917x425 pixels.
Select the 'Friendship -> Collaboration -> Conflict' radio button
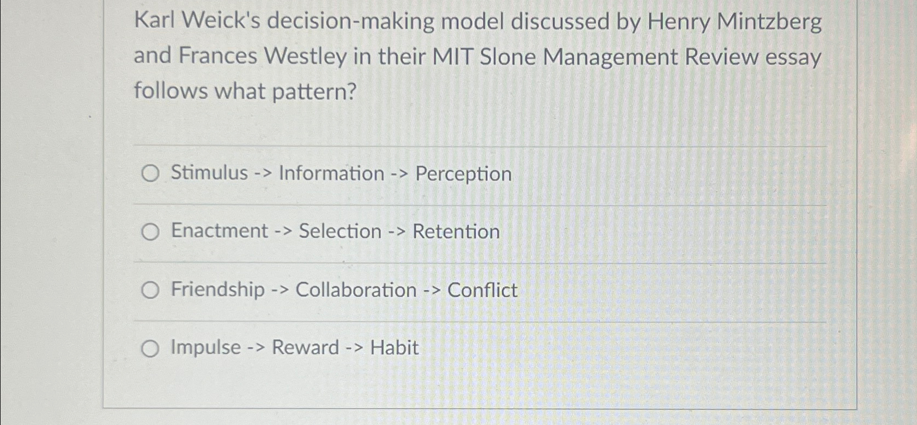(150, 290)
